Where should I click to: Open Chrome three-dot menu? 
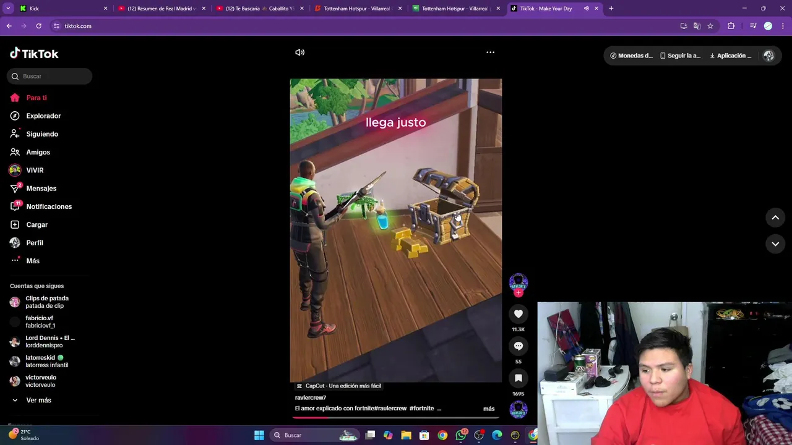click(x=783, y=26)
